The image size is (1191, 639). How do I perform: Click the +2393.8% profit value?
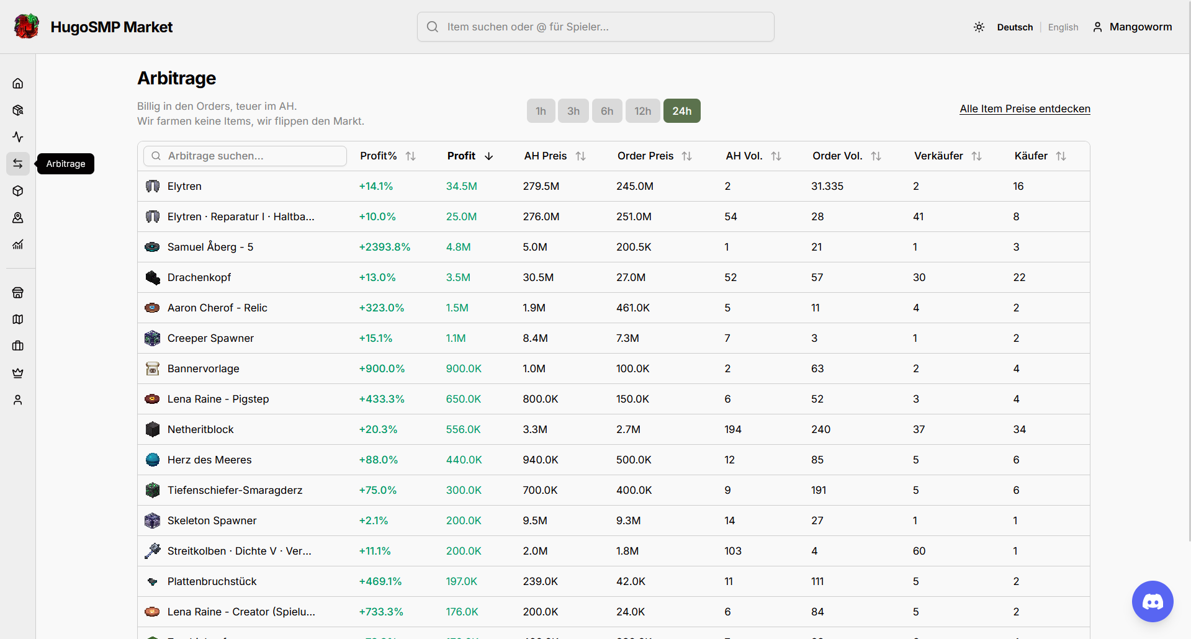(385, 247)
